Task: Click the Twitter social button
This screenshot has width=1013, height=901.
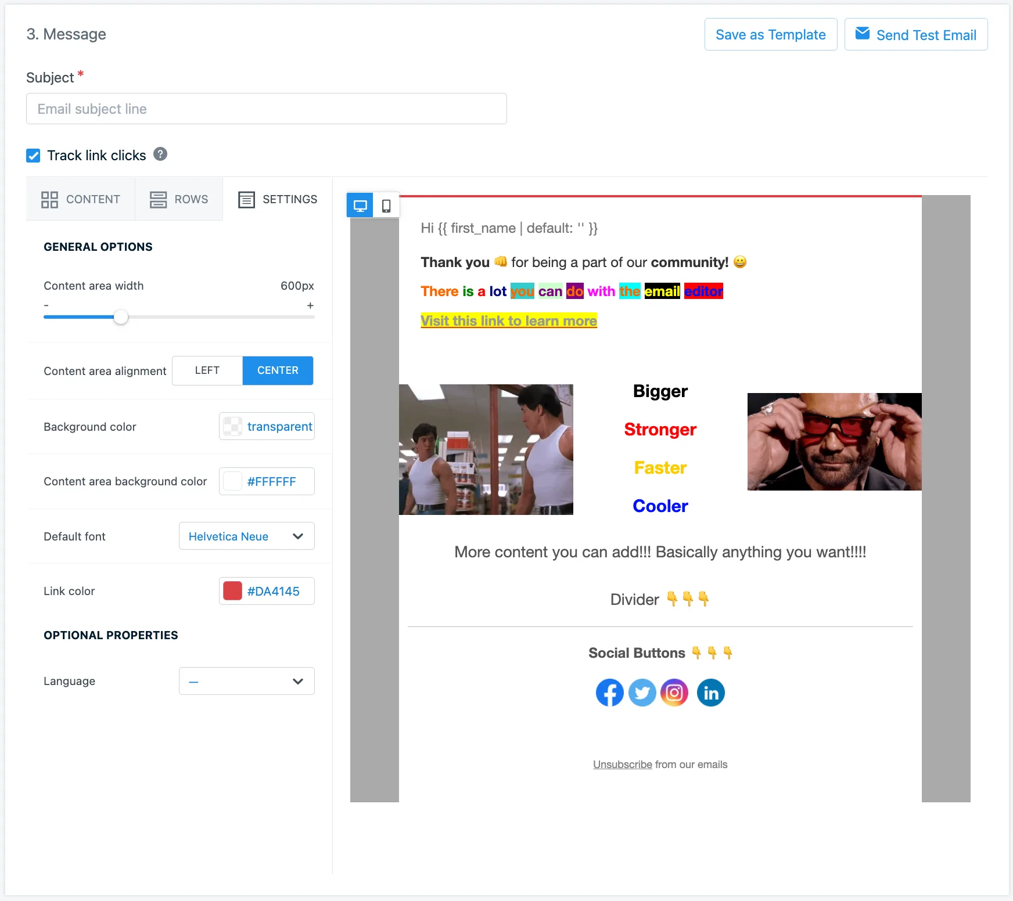Action: coord(642,693)
